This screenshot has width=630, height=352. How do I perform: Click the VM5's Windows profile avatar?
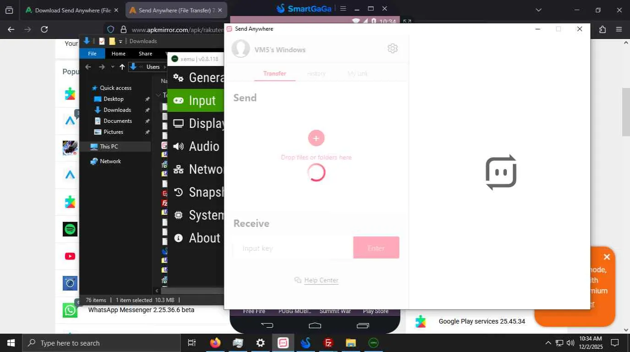240,49
